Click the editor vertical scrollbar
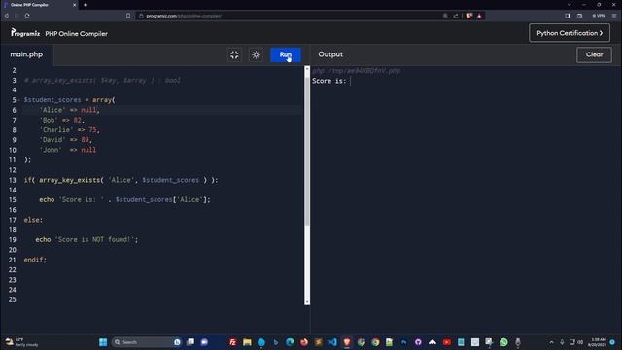Screen dimensions: 622x350 [307, 151]
